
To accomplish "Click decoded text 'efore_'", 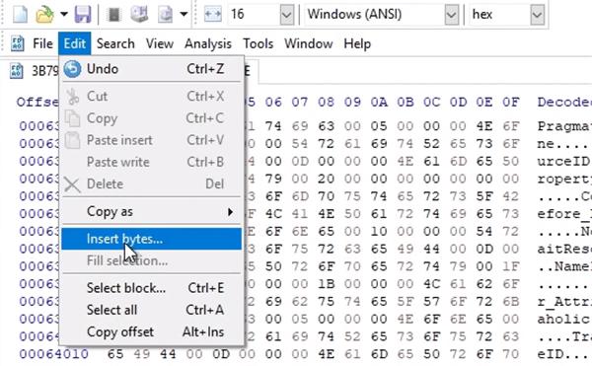I will (564, 214).
